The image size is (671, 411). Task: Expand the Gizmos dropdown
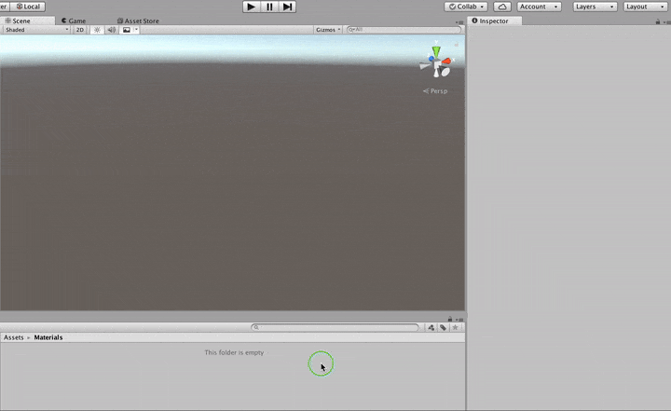coord(327,30)
